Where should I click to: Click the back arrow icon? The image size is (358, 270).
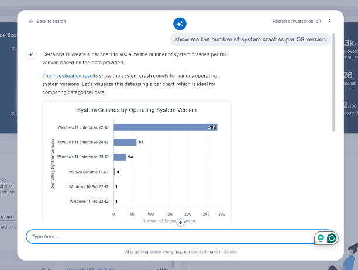coord(32,22)
